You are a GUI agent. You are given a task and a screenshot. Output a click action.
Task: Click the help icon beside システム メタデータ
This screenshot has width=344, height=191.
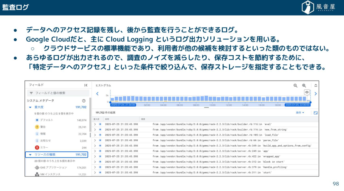[84, 101]
